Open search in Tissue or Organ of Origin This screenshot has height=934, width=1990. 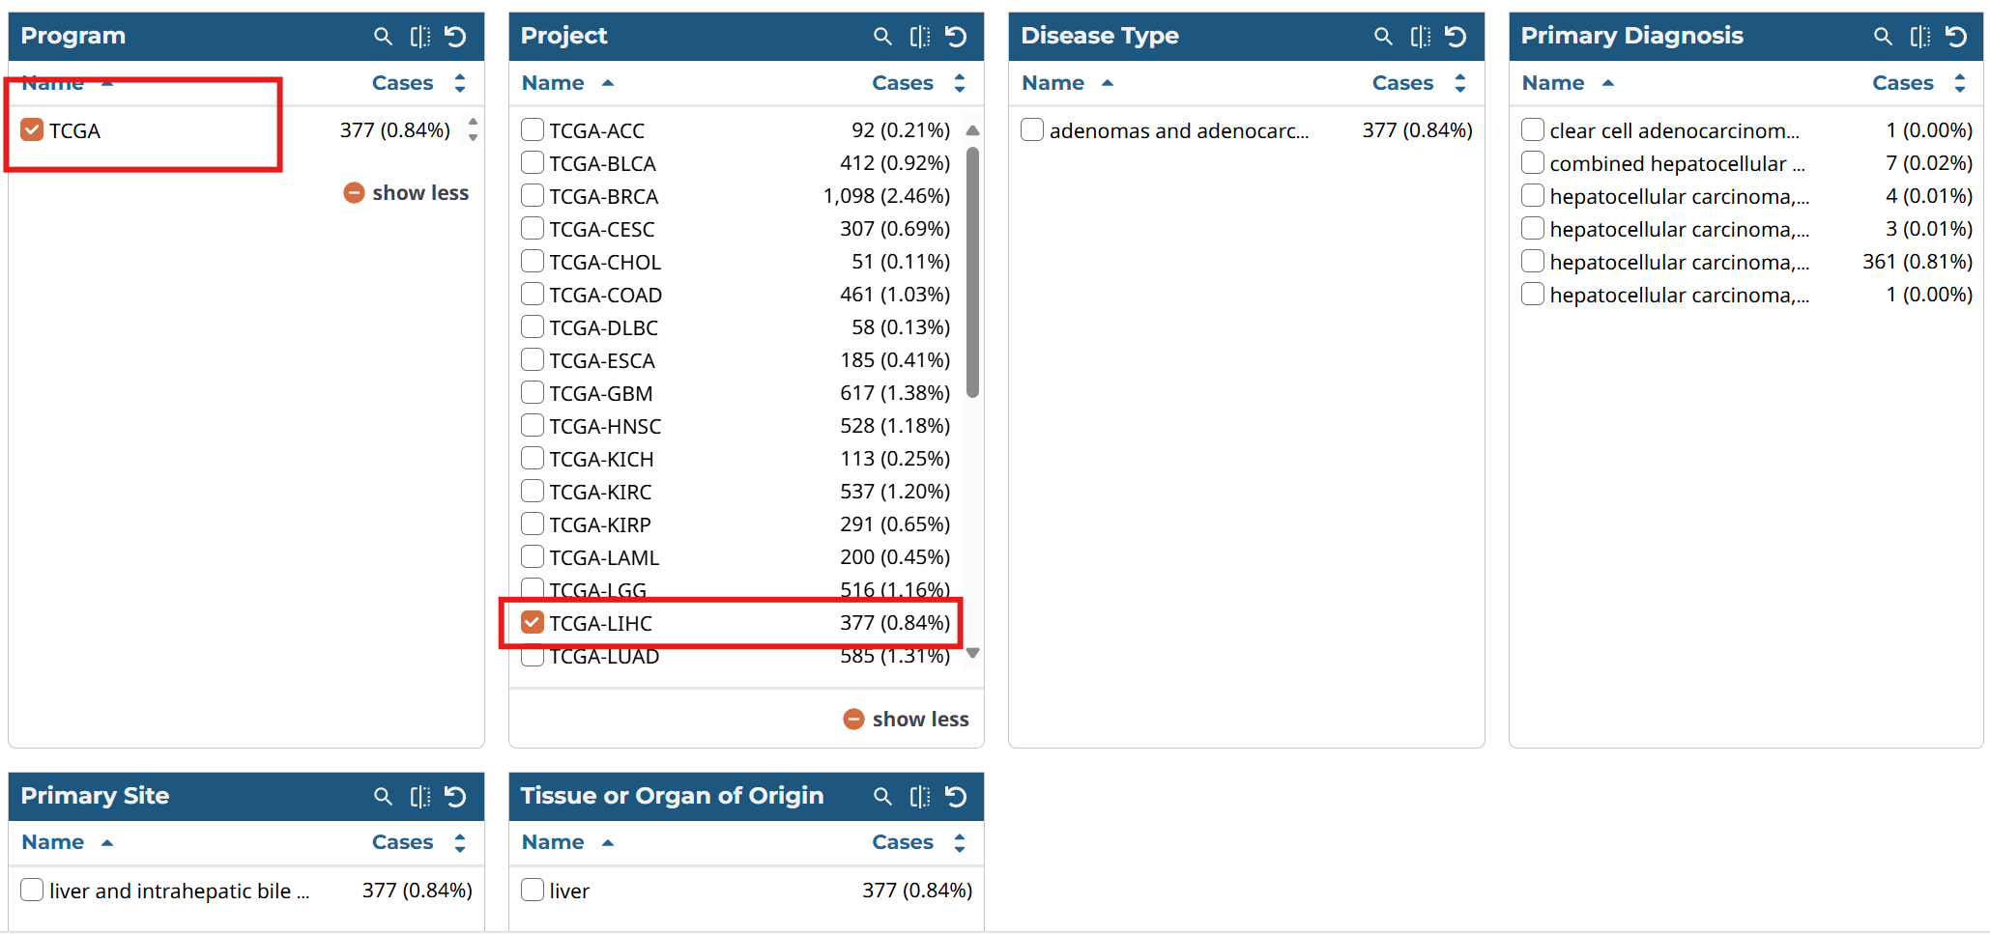click(882, 797)
